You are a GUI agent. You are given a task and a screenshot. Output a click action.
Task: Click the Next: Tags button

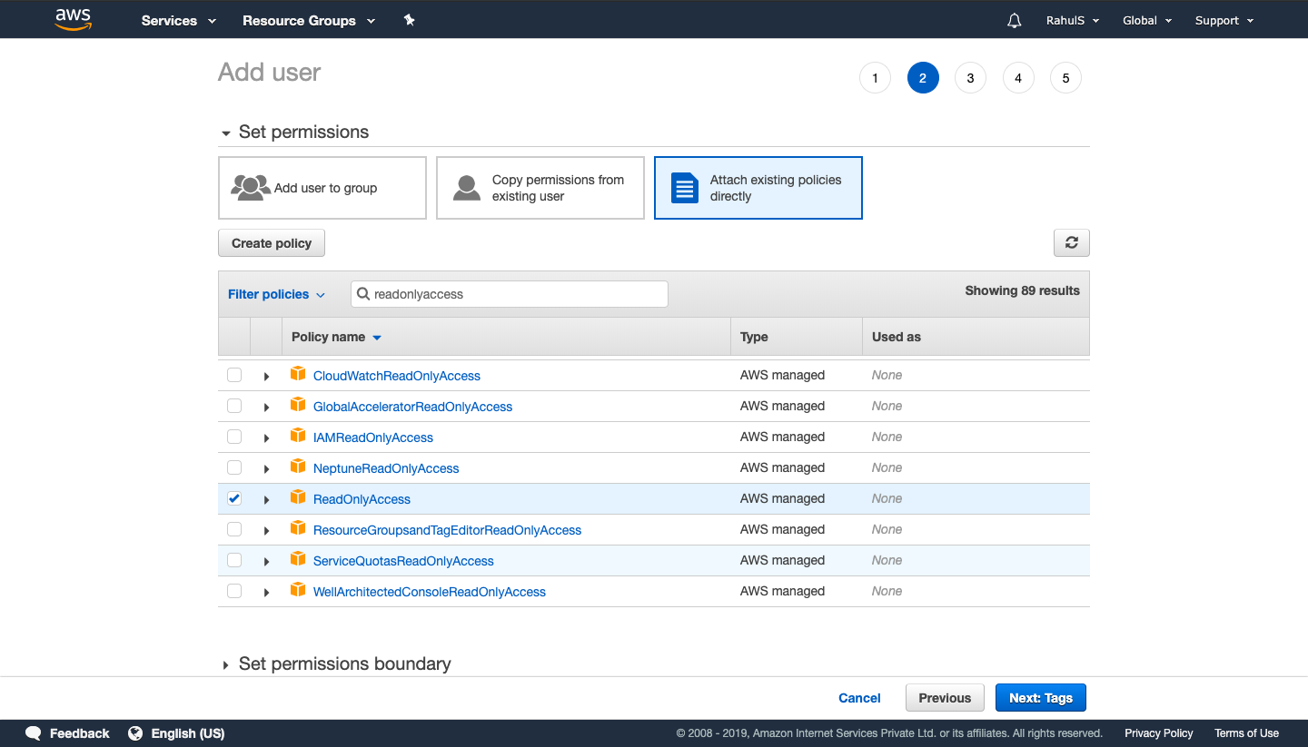click(x=1040, y=697)
